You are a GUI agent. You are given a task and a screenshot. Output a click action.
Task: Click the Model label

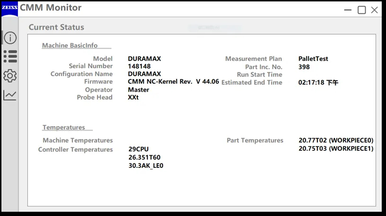click(103, 59)
